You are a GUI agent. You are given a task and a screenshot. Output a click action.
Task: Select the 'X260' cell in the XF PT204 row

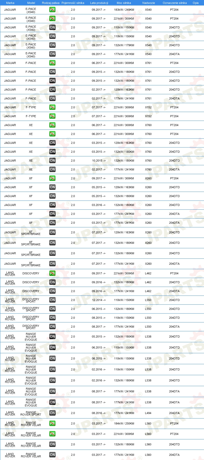pyautogui.click(x=148, y=178)
